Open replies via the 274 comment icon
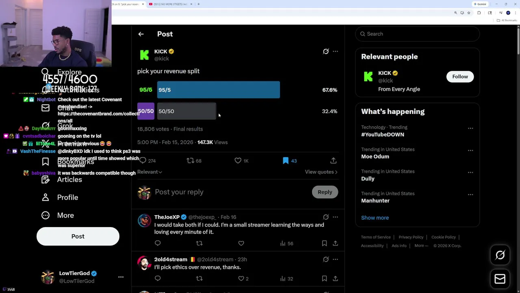Image resolution: width=520 pixels, height=293 pixels. [143, 161]
